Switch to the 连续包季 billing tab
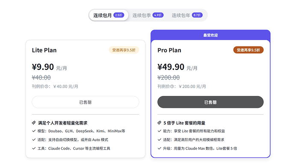This screenshot has width=295, height=168. [148, 15]
